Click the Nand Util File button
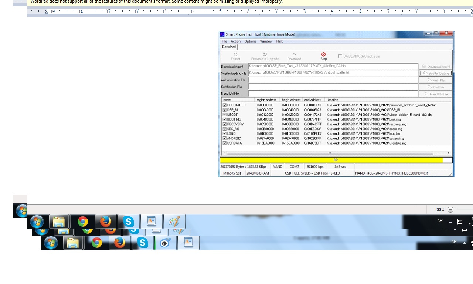The width and height of the screenshot is (473, 284). point(436,94)
